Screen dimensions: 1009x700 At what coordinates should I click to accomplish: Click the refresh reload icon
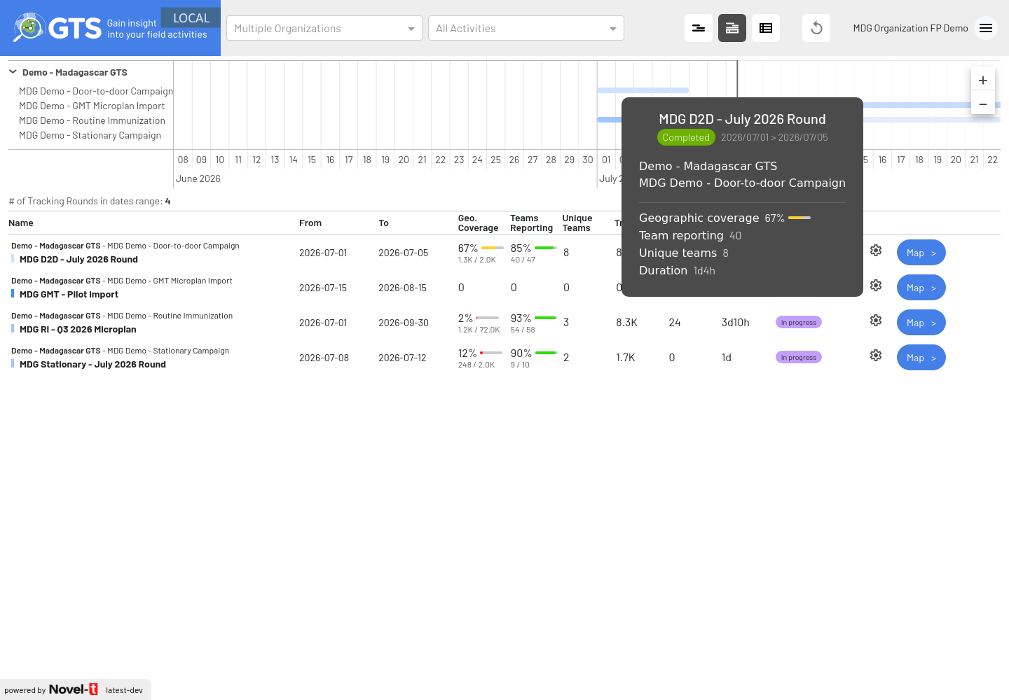pyautogui.click(x=816, y=28)
